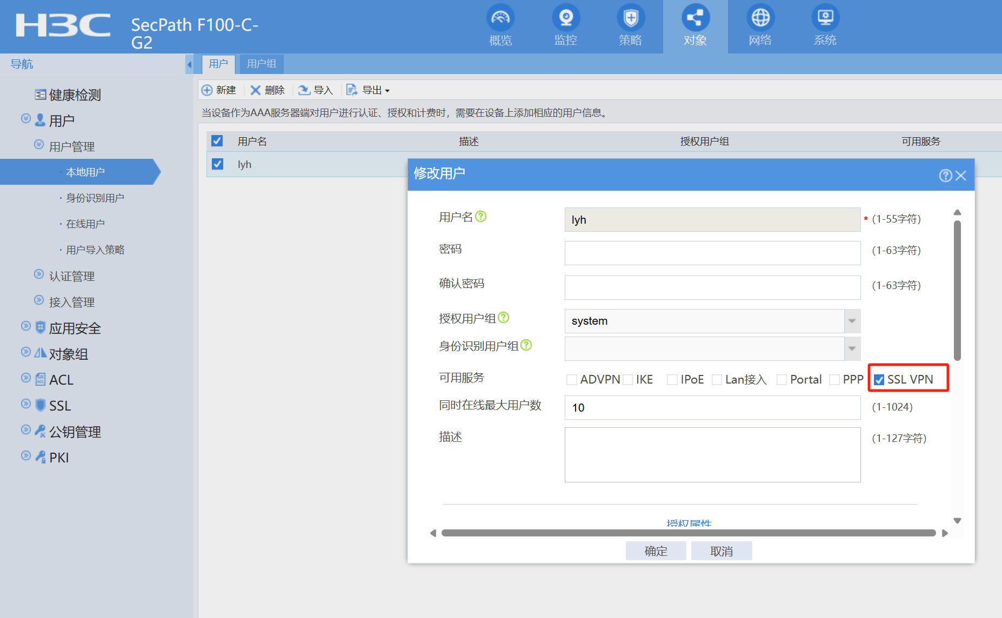
Task: Click the PKI key icon in navigation
Action: coord(40,457)
